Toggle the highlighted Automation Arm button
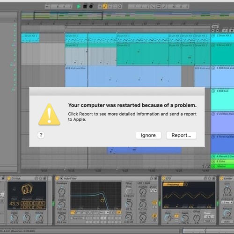Viewport: 234px width, 234px height. pyautogui.click(x=105, y=7)
